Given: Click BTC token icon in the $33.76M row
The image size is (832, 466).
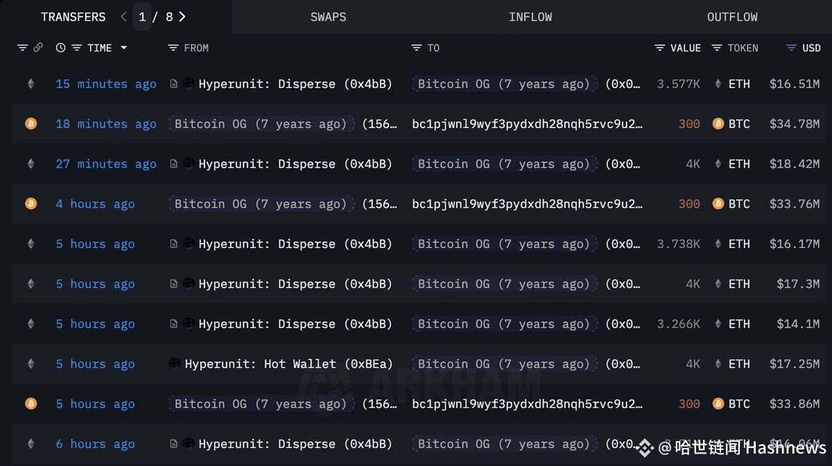Looking at the screenshot, I should tap(718, 204).
